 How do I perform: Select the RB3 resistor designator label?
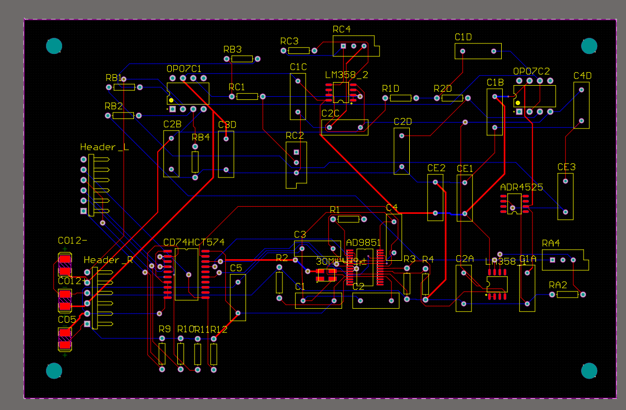(232, 49)
